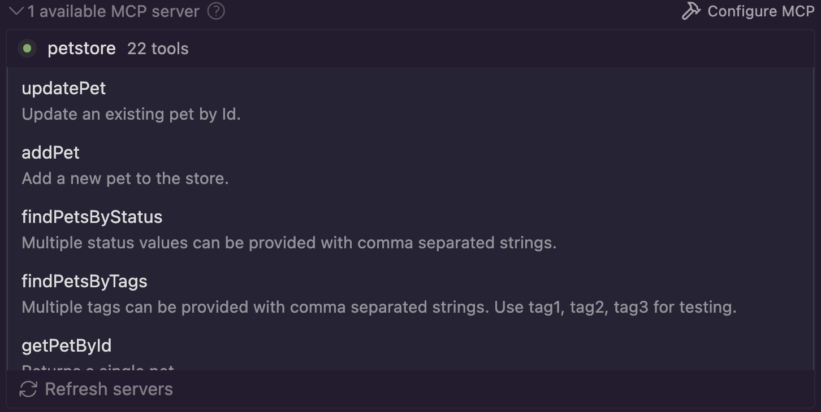The image size is (821, 412).
Task: Select the petstore server name
Action: pos(81,49)
